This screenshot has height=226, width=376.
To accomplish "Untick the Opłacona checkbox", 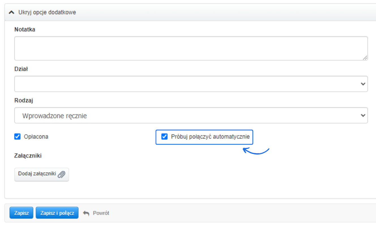I will (18, 137).
